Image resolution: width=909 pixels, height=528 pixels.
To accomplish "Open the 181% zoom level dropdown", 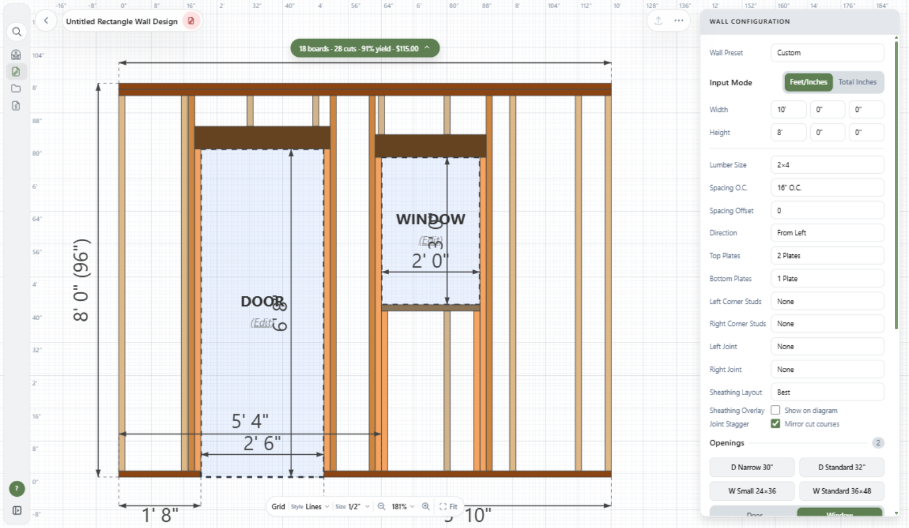I will coord(403,506).
